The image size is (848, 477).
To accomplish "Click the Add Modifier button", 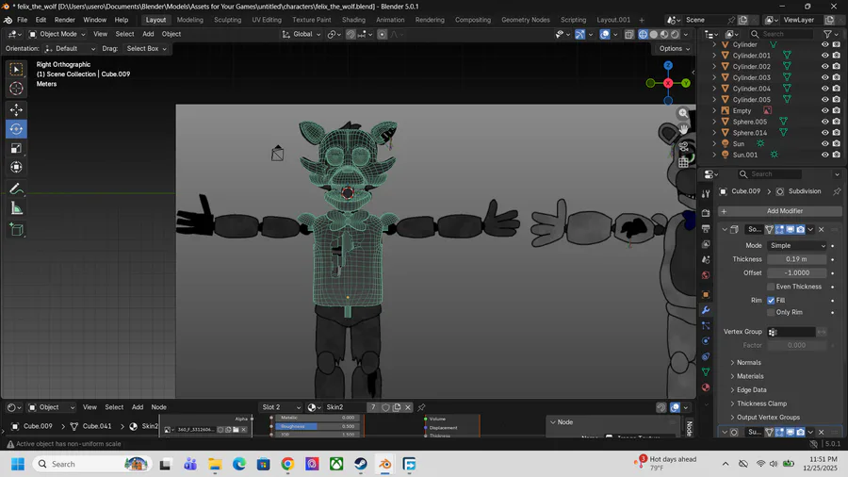I will (x=780, y=211).
